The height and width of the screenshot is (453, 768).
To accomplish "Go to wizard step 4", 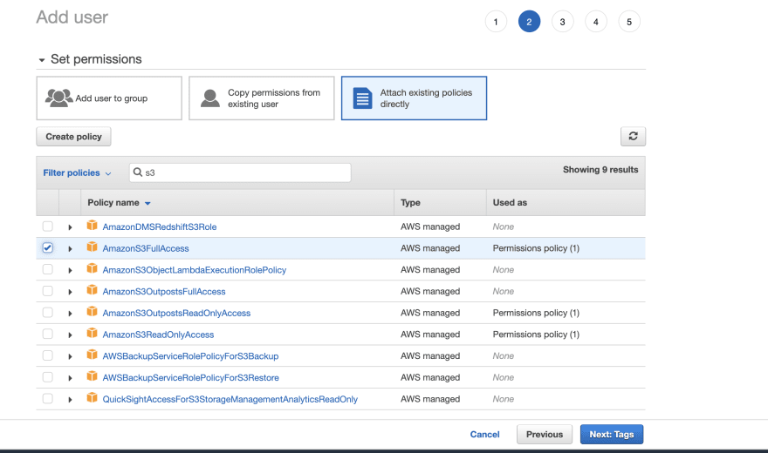I will coord(595,22).
